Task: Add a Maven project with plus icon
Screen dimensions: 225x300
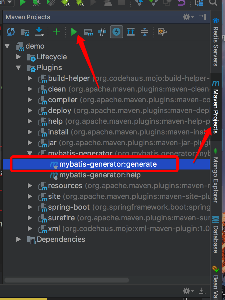Action: pyautogui.click(x=57, y=32)
